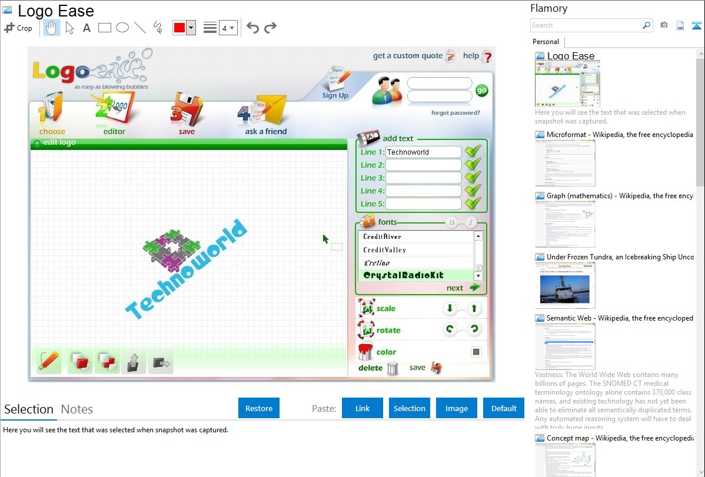Click the red color swatch
This screenshot has width=705, height=477.
pyautogui.click(x=179, y=28)
